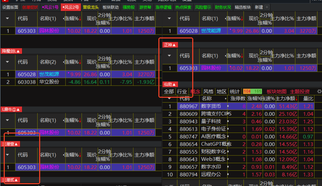Open the 晋级龙头 screener
This screenshot has height=186, width=322.
[90, 7]
